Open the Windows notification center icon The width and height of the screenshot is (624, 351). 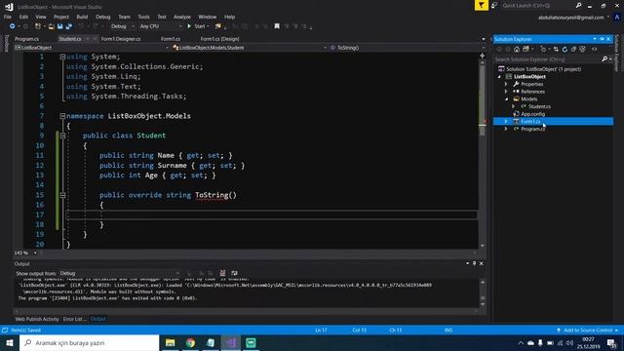click(611, 342)
